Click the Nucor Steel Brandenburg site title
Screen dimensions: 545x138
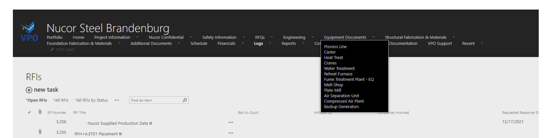[x=108, y=28]
